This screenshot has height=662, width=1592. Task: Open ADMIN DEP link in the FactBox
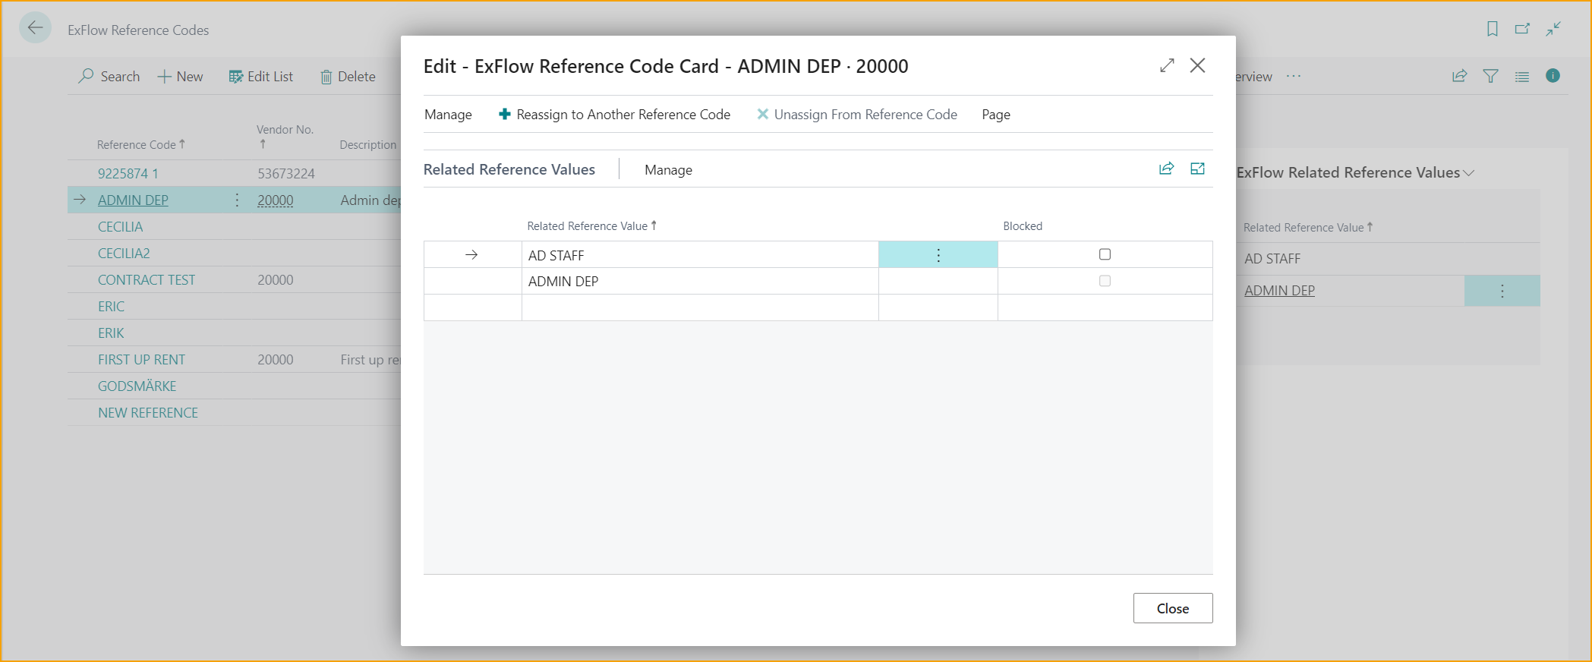(1279, 291)
